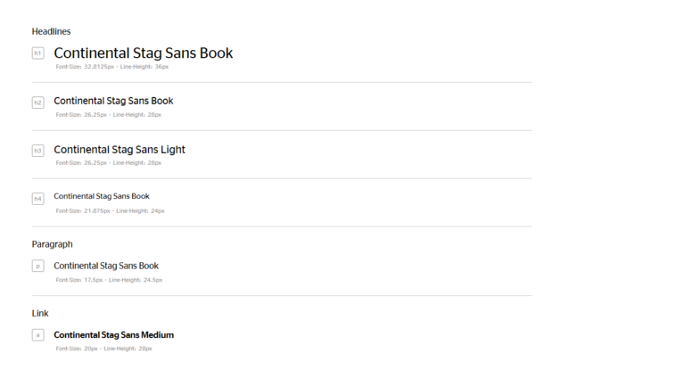The width and height of the screenshot is (685, 386).
Task: Click the h1 Continental Stag Sans Book headline
Action: pos(143,53)
